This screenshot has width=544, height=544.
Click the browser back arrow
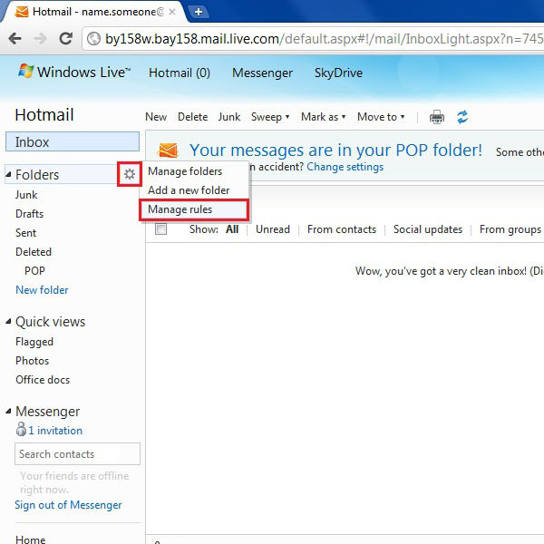tap(15, 38)
